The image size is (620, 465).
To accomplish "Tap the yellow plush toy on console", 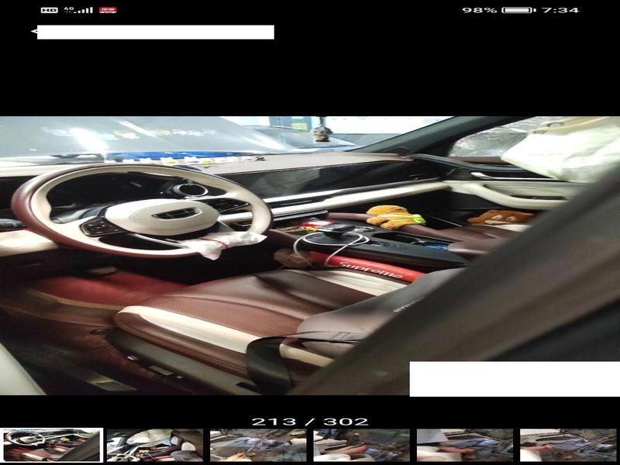I will tap(390, 216).
